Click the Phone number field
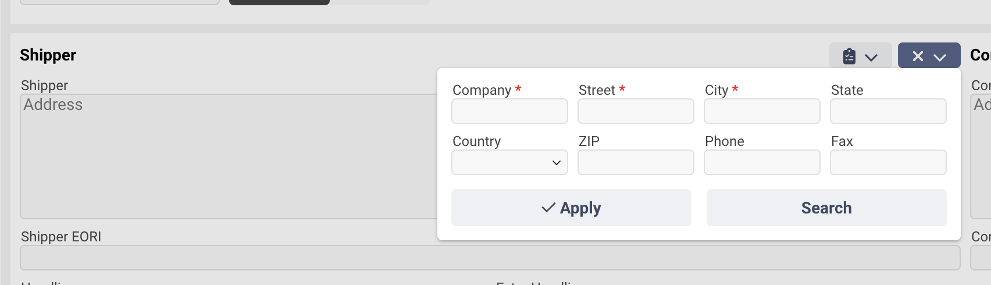This screenshot has height=285, width=991. pyautogui.click(x=762, y=163)
